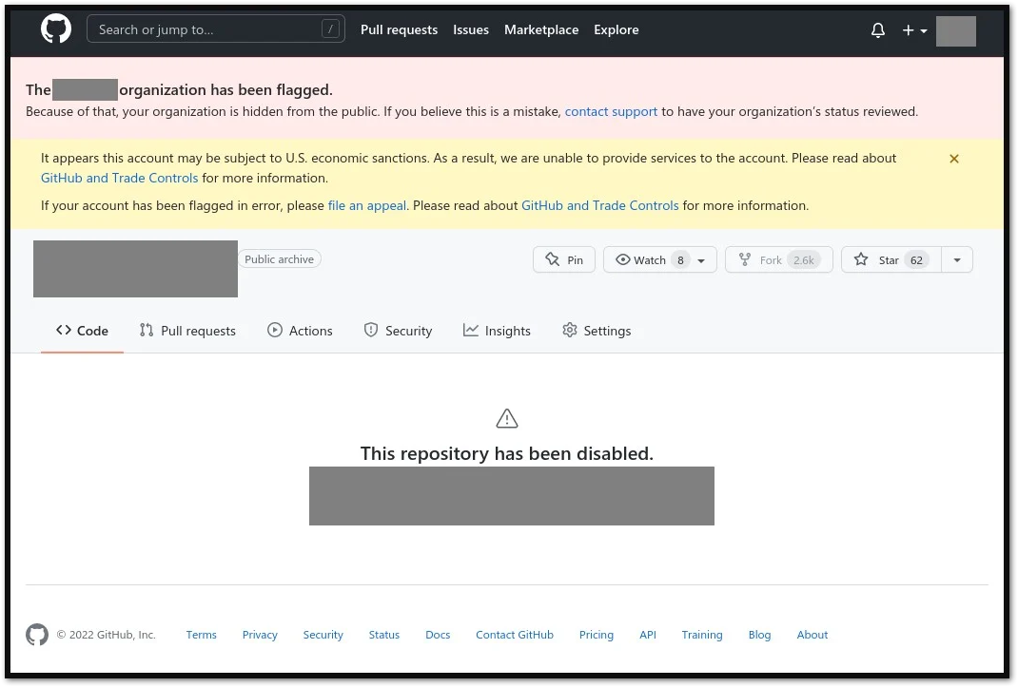The height and width of the screenshot is (687, 1018).
Task: Open Security link in footer
Action: click(x=323, y=635)
